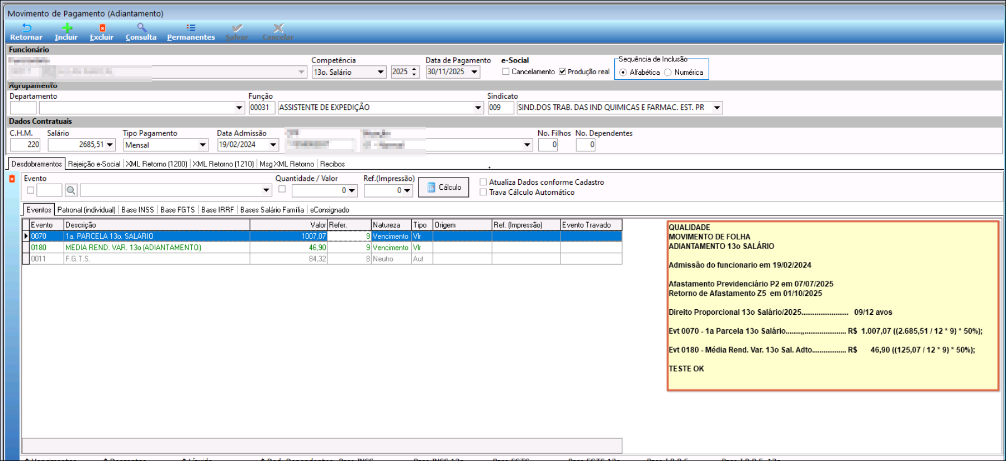
Task: Click the red Excluir icon
Action: (102, 28)
